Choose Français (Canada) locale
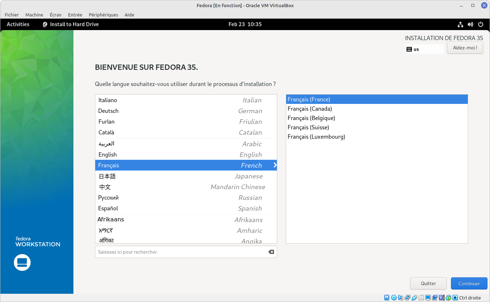This screenshot has width=490, height=302. coord(377,109)
